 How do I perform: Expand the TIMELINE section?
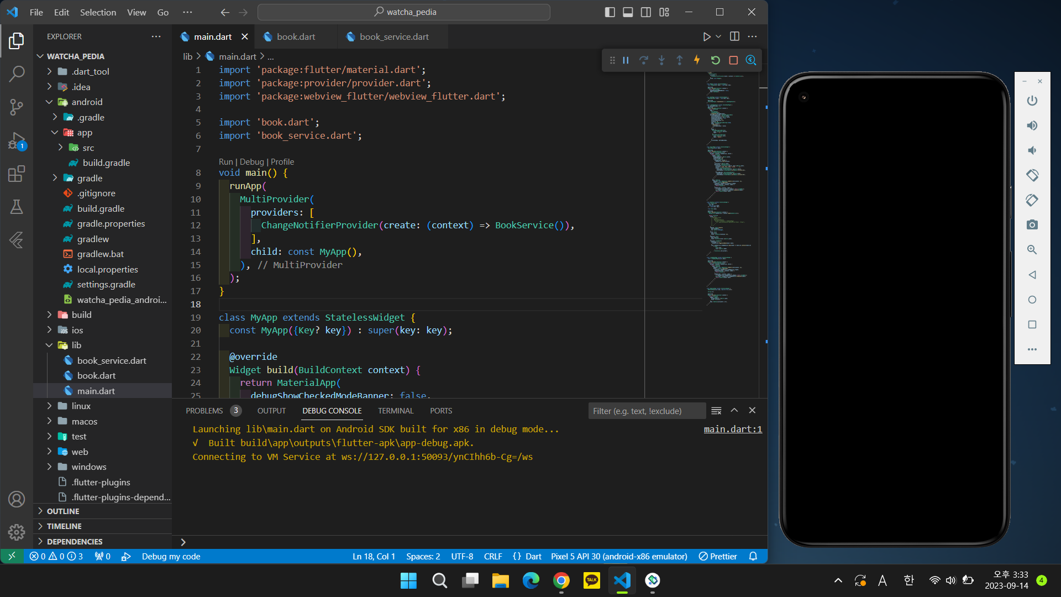pos(102,526)
